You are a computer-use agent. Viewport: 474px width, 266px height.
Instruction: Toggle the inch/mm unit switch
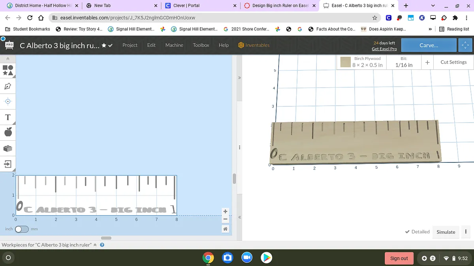(x=22, y=229)
